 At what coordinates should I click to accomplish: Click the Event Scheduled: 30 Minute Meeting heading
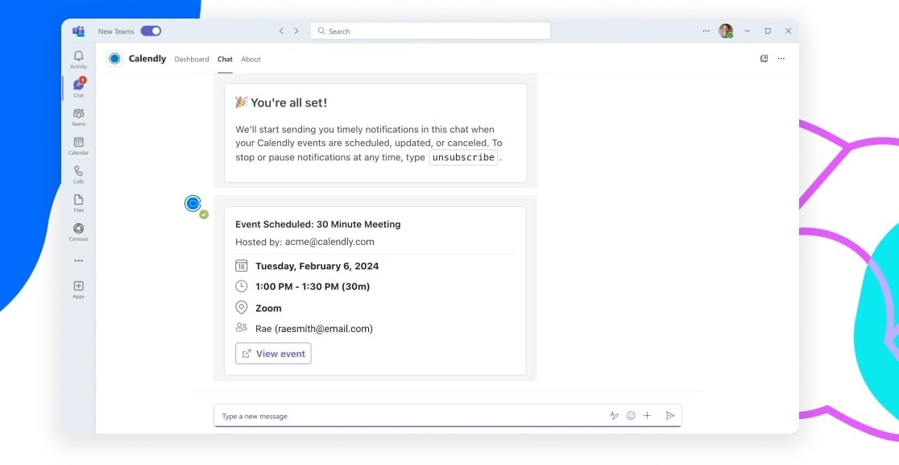tap(318, 224)
